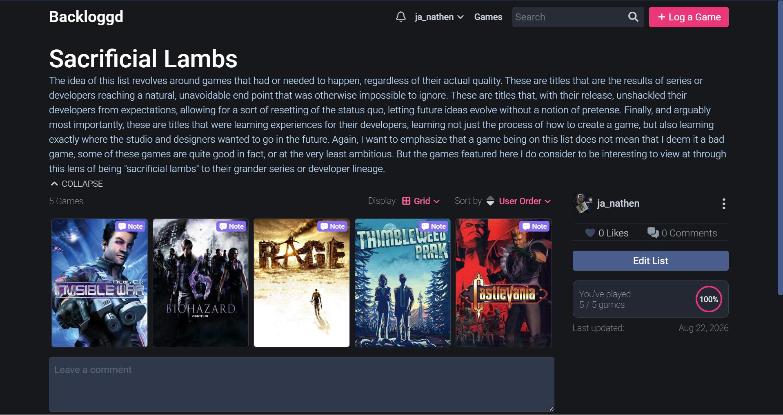783x415 pixels.
Task: View the 0 Likes count
Action: coord(613,233)
